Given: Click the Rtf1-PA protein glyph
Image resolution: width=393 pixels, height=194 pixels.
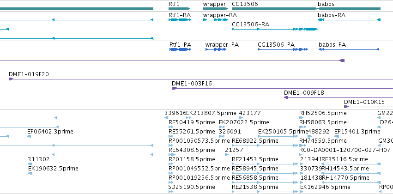Looking at the screenshot, I should [181, 49].
